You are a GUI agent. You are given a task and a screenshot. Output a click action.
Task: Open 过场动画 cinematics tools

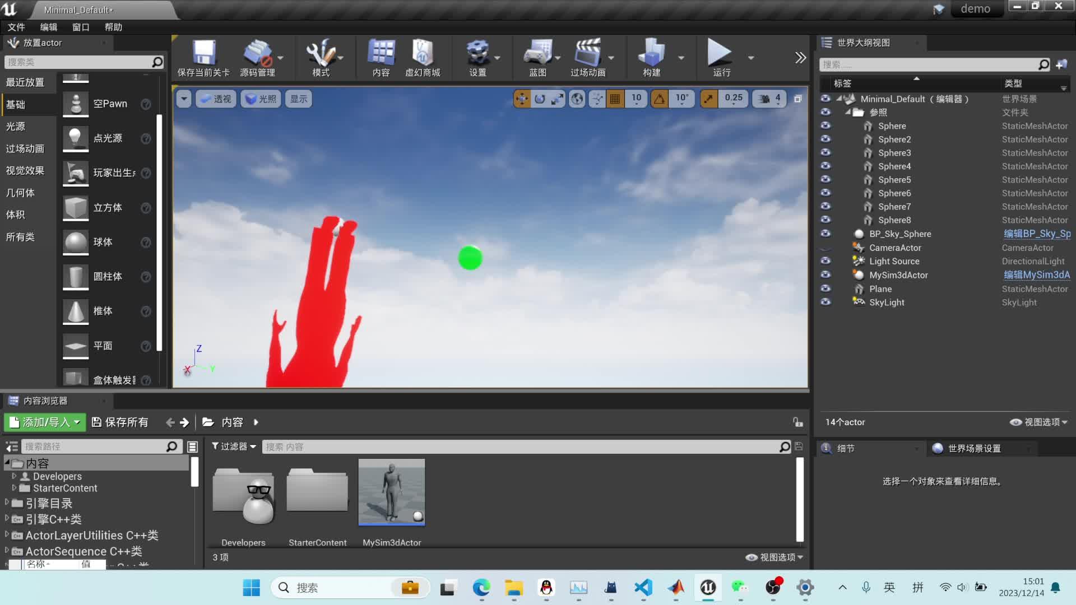587,56
